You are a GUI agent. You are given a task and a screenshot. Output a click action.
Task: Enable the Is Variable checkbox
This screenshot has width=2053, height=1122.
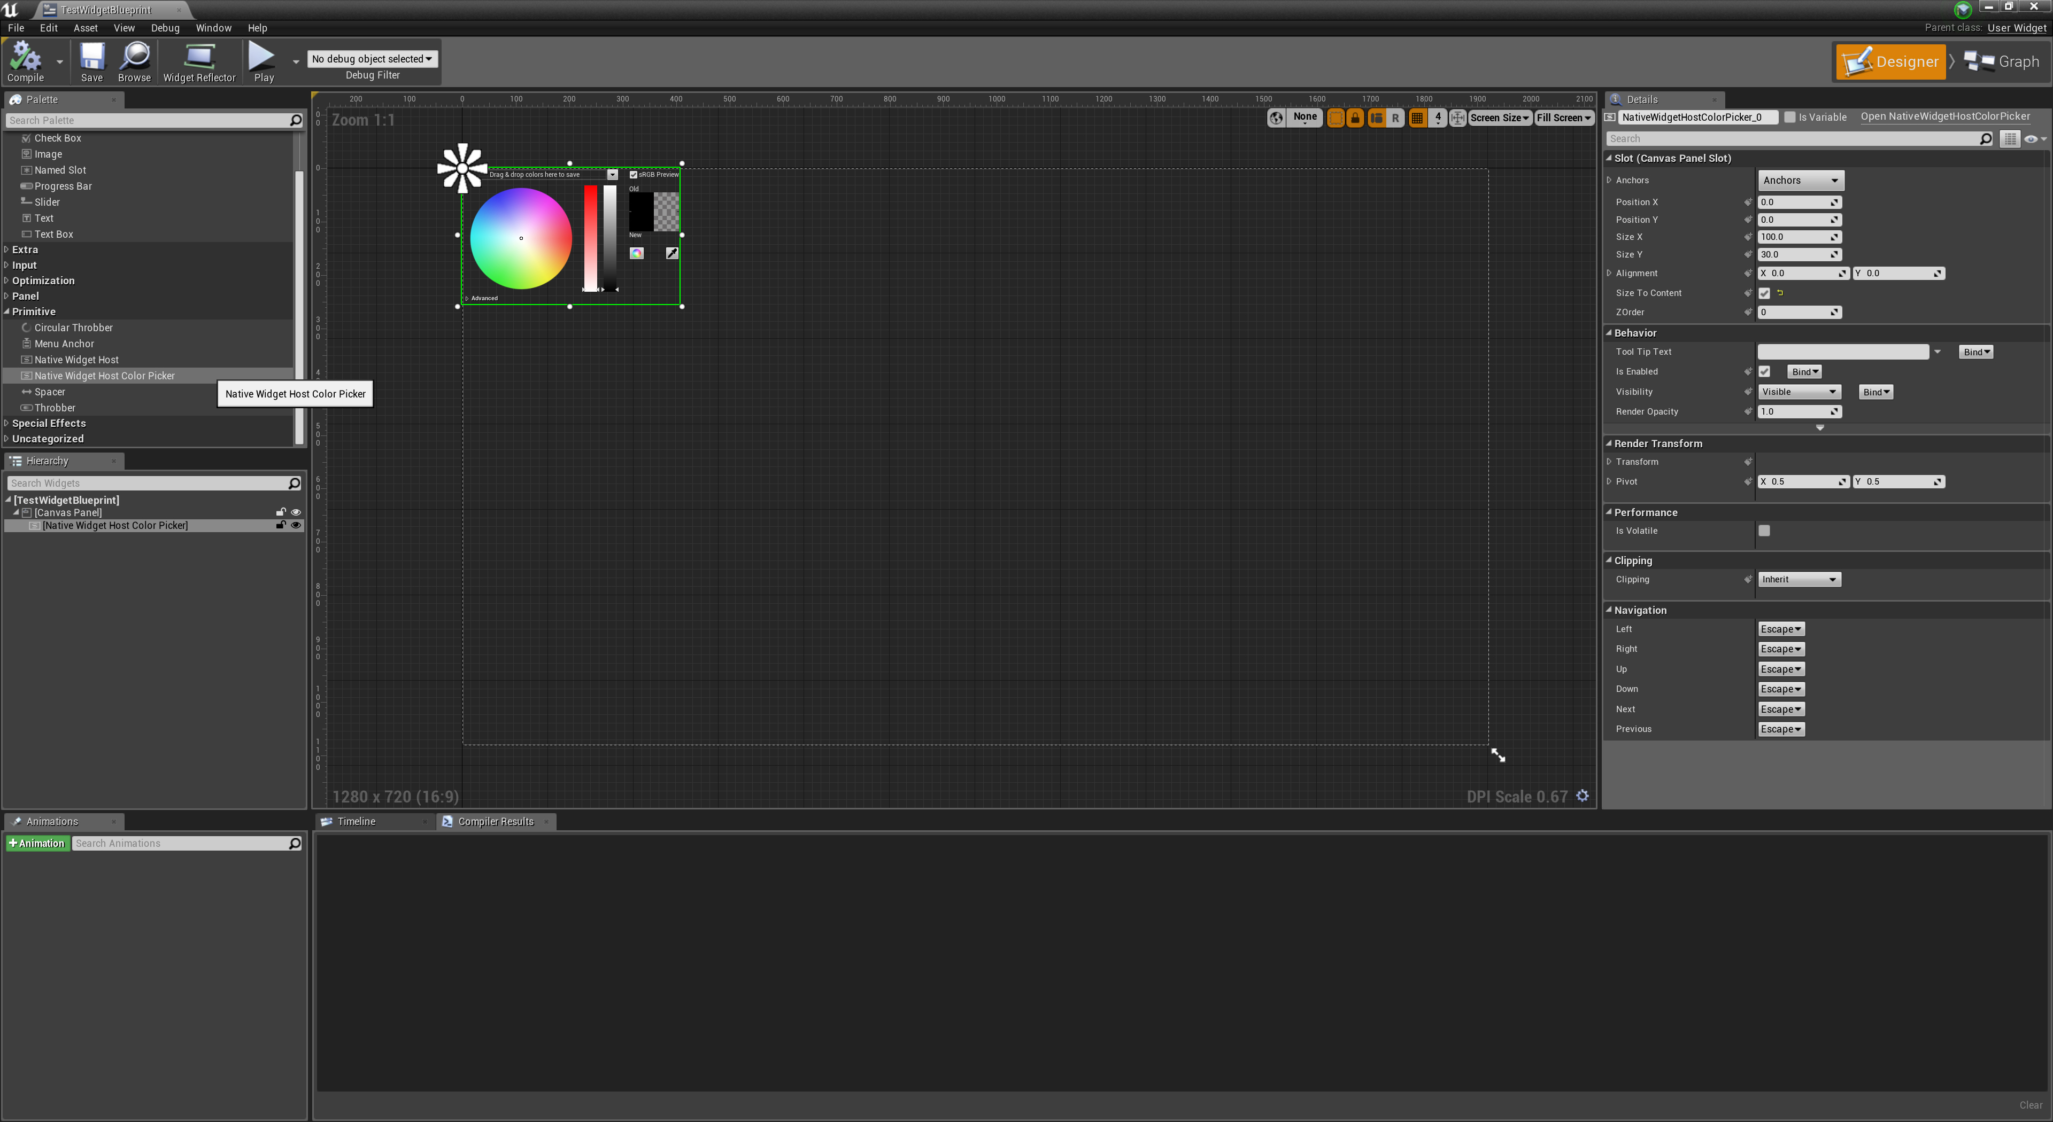(1789, 117)
